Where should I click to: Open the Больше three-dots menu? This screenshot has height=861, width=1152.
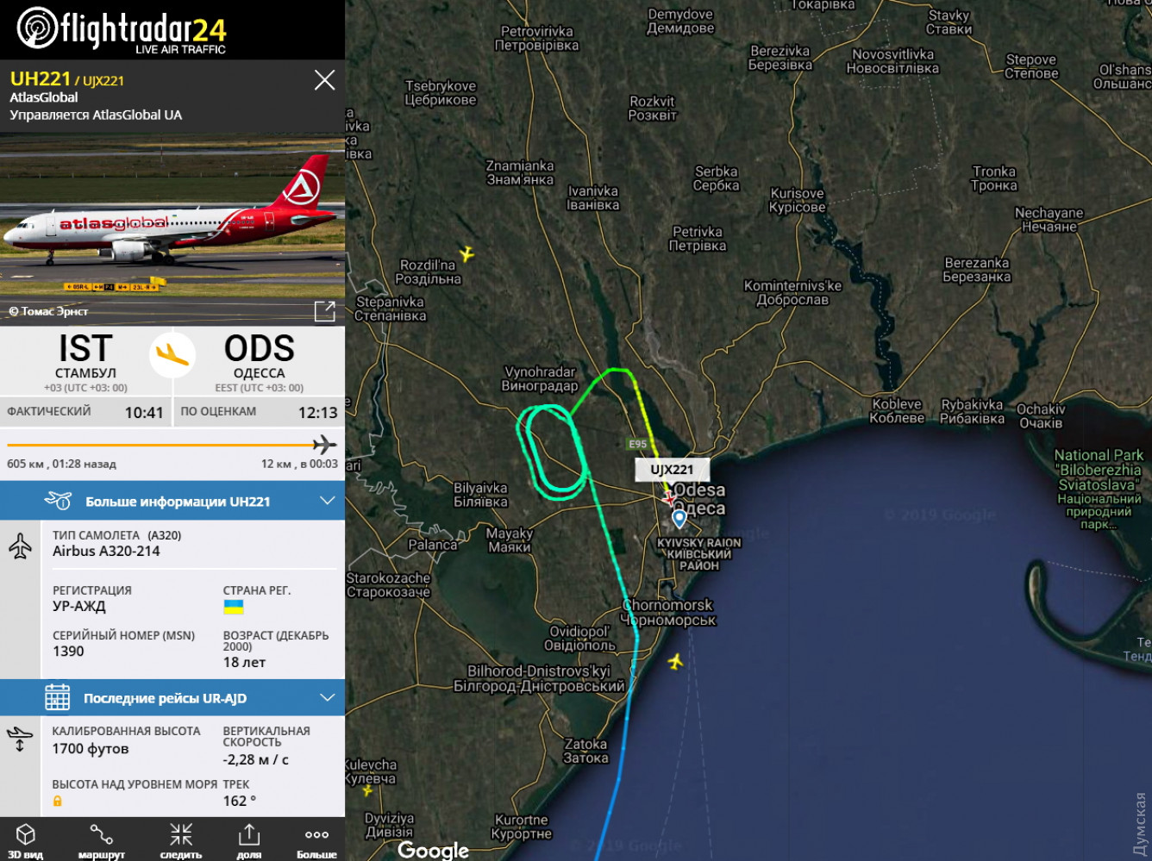point(316,840)
